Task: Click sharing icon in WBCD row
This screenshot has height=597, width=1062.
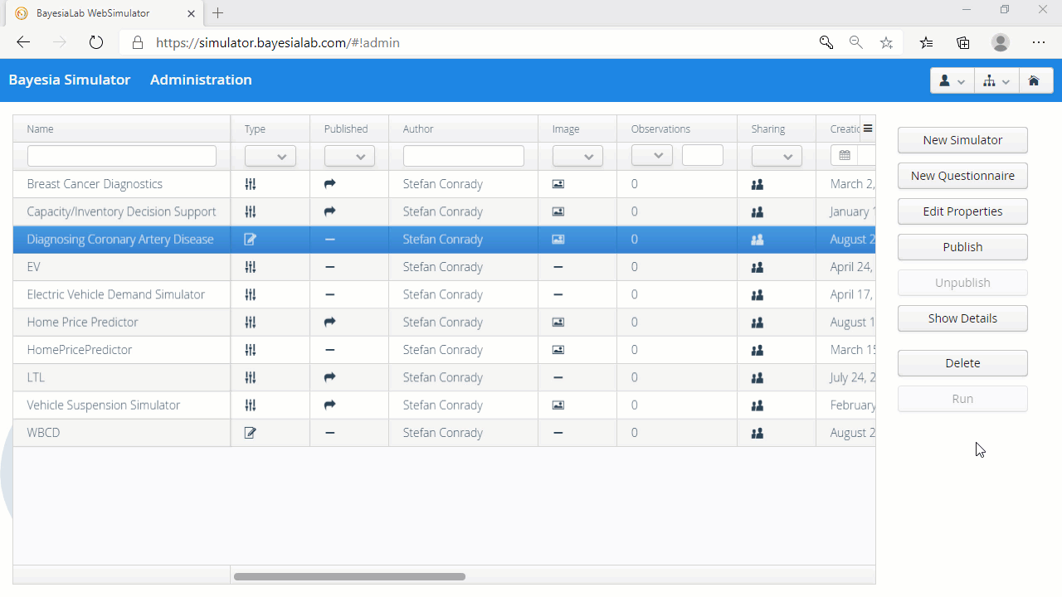Action: point(757,433)
